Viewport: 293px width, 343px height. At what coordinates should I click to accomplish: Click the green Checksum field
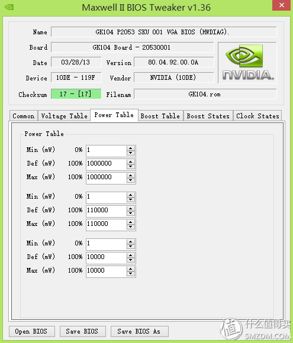(76, 94)
